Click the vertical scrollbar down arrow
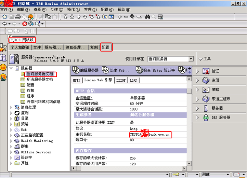 [x=189, y=163]
